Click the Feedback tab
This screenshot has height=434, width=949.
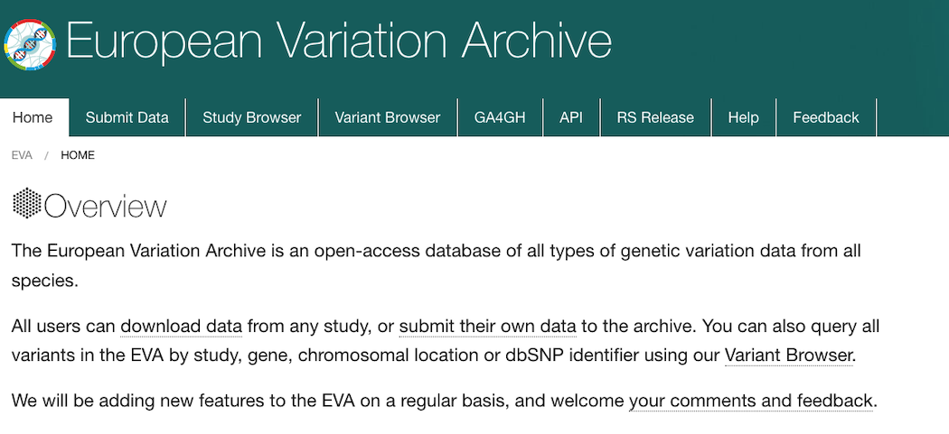point(825,117)
